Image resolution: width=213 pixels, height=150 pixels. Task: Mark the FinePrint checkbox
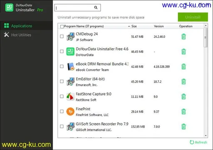point(62,111)
